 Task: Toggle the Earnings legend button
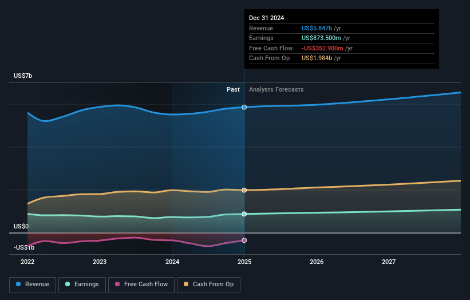pos(82,285)
